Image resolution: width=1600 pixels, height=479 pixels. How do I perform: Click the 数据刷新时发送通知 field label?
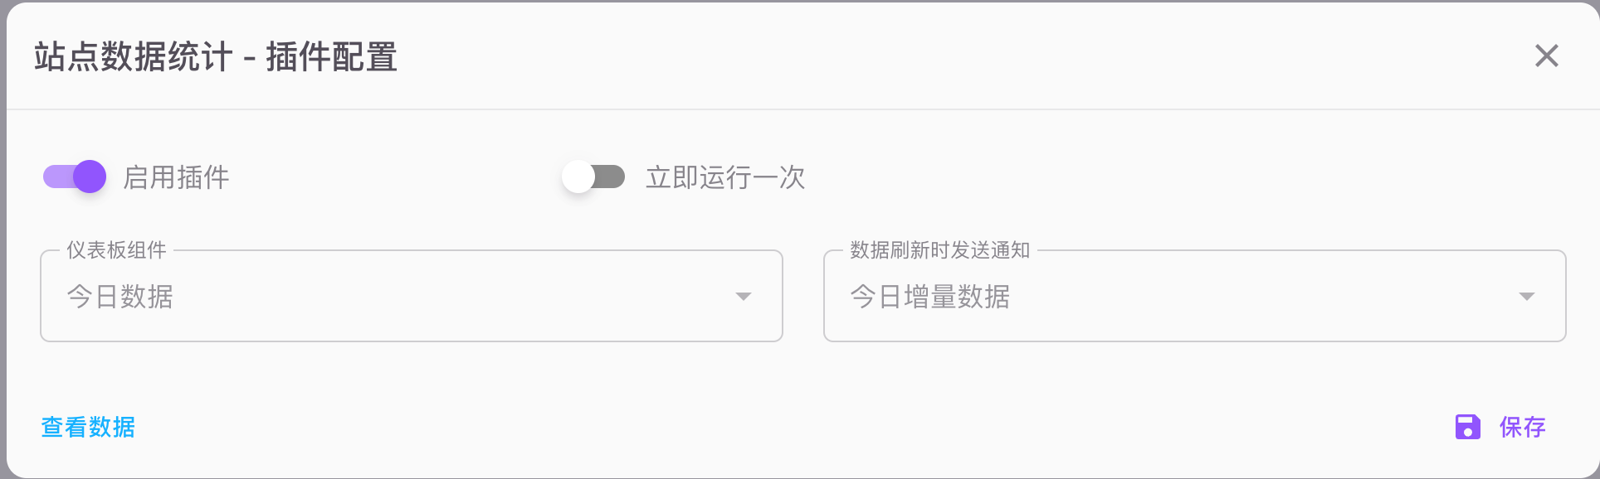click(x=939, y=250)
